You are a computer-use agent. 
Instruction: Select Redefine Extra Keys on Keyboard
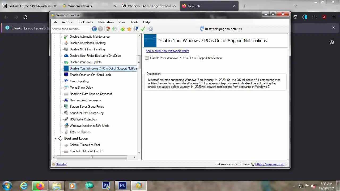point(91,94)
